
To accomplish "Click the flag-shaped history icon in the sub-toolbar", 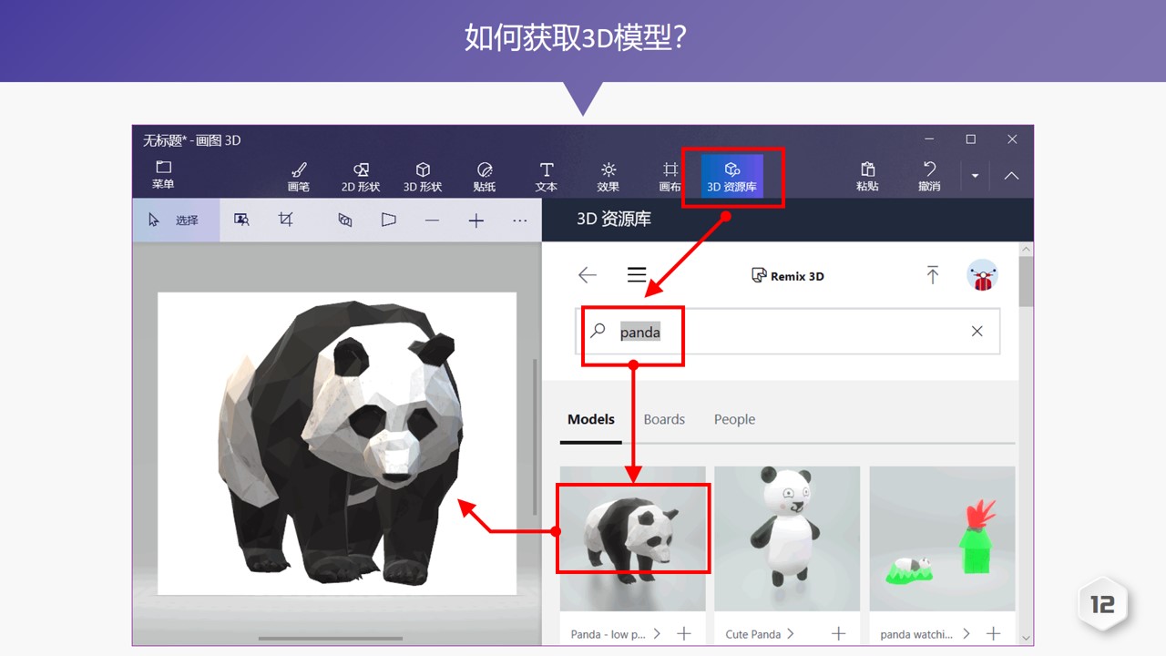I will tap(389, 220).
